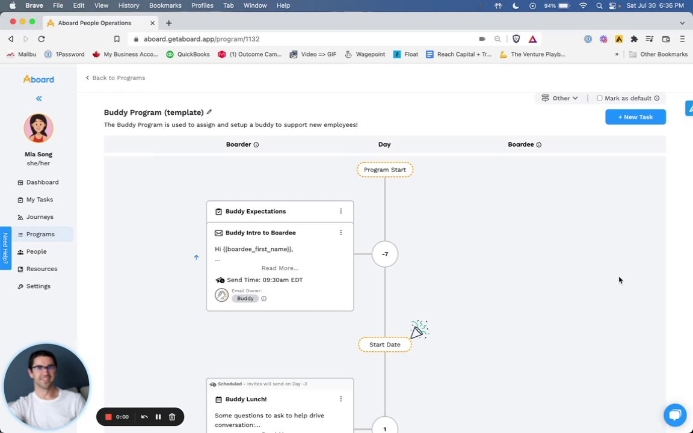
Task: Expand the Other dropdown
Action: (x=560, y=98)
